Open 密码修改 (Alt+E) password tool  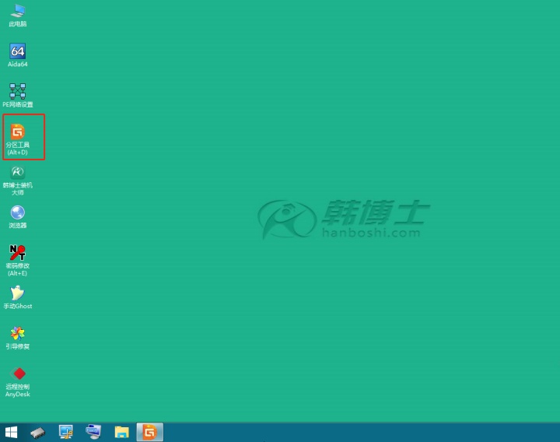pyautogui.click(x=17, y=260)
